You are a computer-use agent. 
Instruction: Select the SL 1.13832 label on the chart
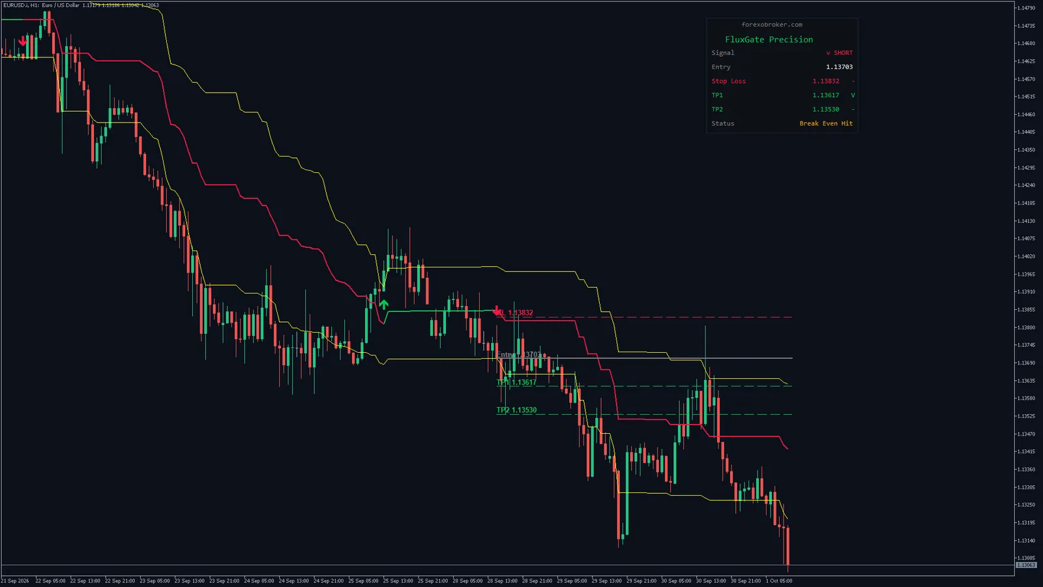[517, 313]
